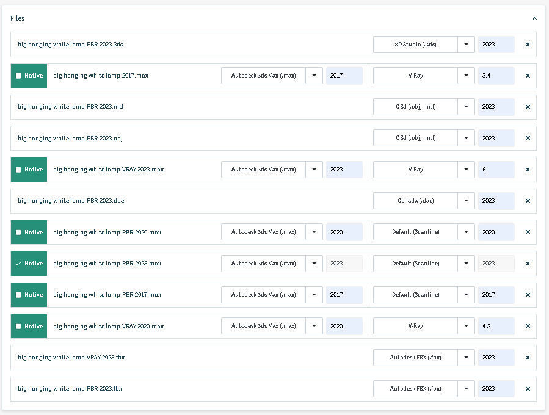Delete the lamp-2017.max file entry

528,76
